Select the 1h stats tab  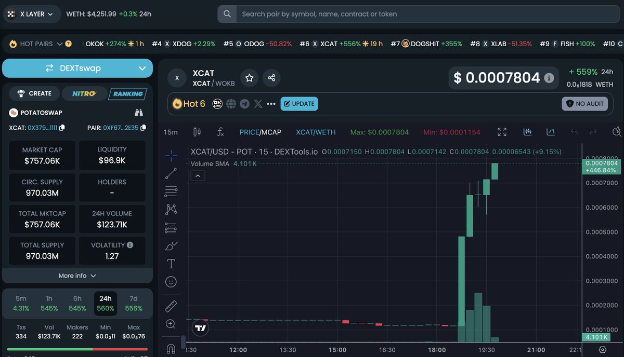pos(49,303)
